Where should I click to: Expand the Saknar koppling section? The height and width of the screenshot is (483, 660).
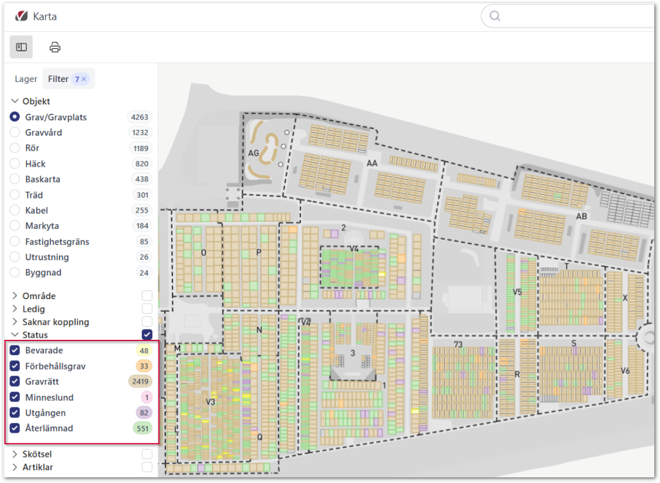click(15, 322)
